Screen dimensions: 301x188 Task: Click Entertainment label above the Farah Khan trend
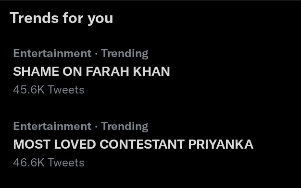[x=52, y=53]
